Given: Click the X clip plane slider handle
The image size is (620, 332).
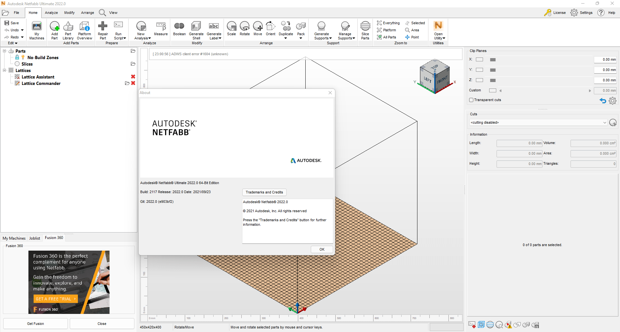Looking at the screenshot, I should coord(493,60).
